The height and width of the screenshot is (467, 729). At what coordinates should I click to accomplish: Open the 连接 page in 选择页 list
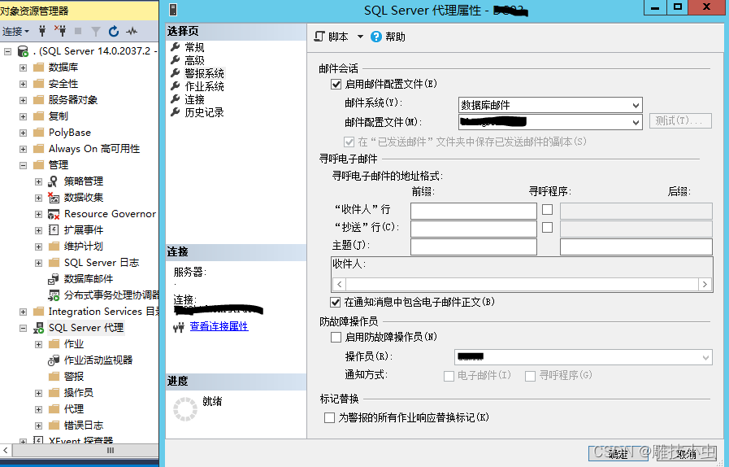click(194, 99)
